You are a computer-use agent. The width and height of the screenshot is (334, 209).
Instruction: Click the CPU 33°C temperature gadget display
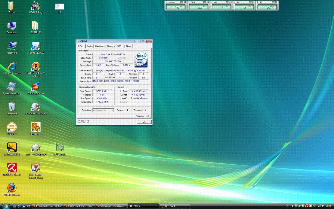[x=198, y=7]
